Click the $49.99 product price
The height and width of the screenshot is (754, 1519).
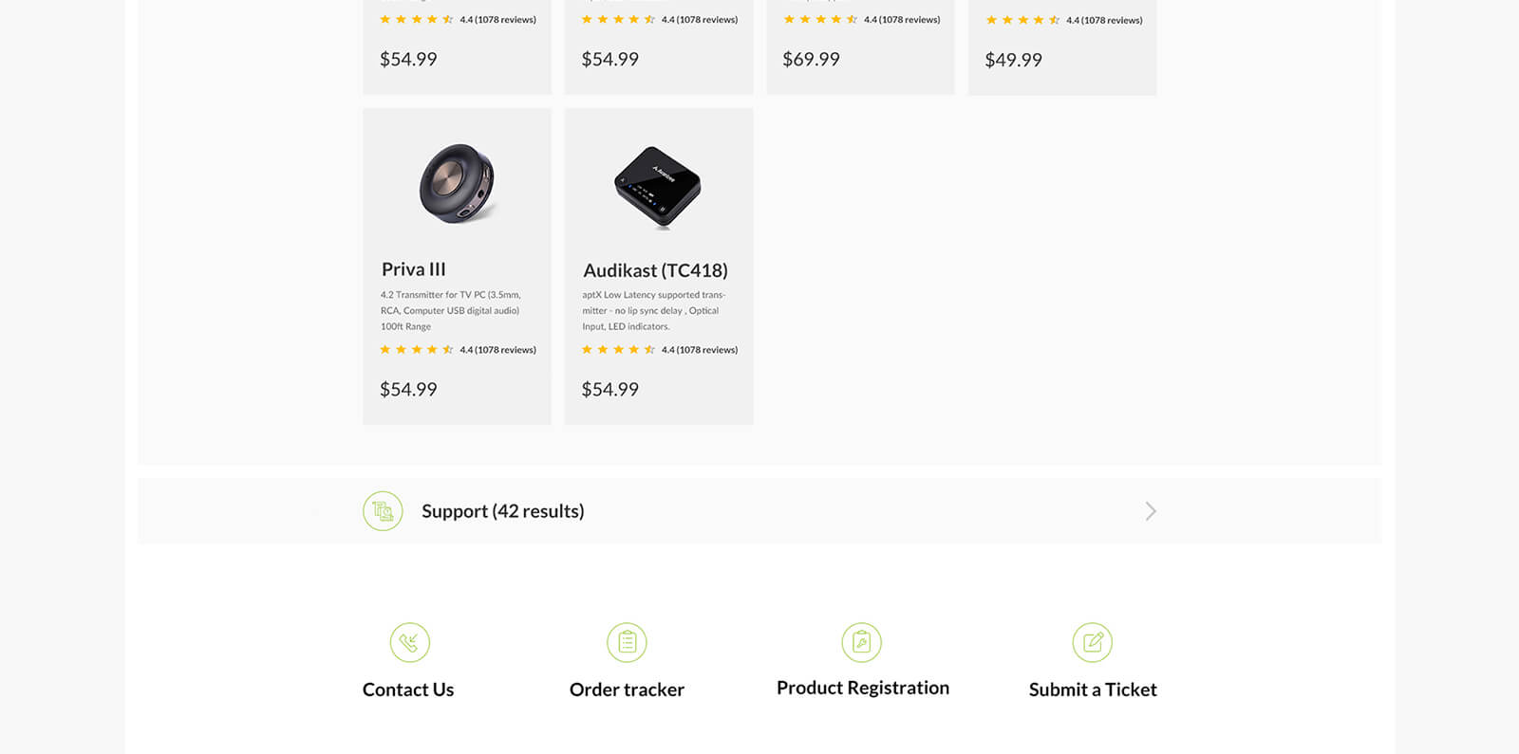click(1013, 60)
